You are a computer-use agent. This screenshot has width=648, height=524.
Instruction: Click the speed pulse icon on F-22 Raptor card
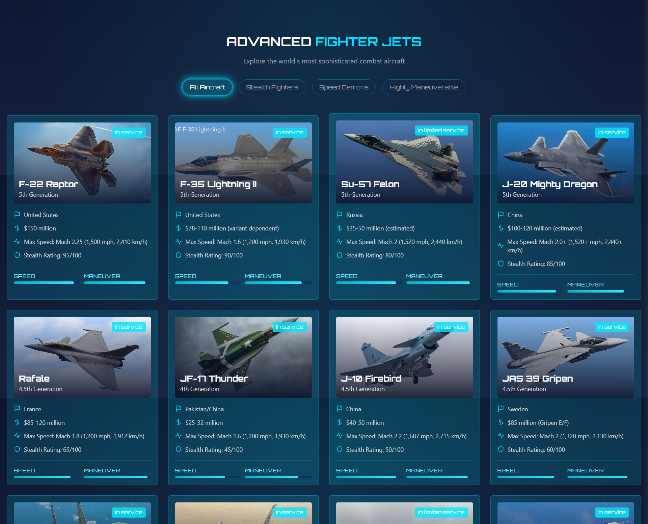17,242
